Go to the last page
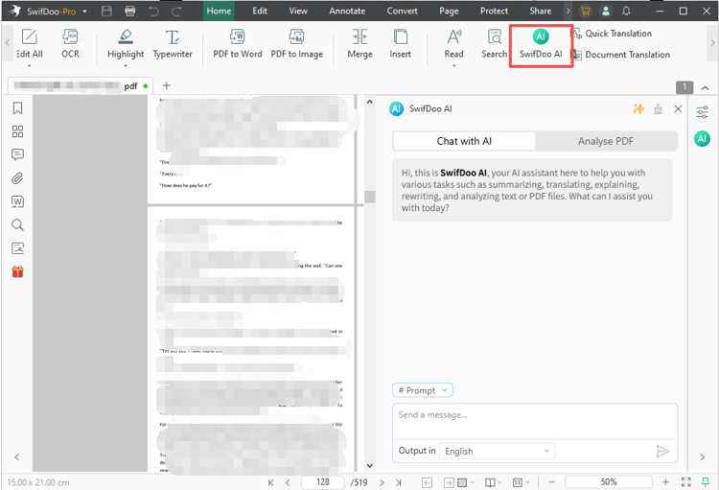The width and height of the screenshot is (719, 490). (399, 482)
